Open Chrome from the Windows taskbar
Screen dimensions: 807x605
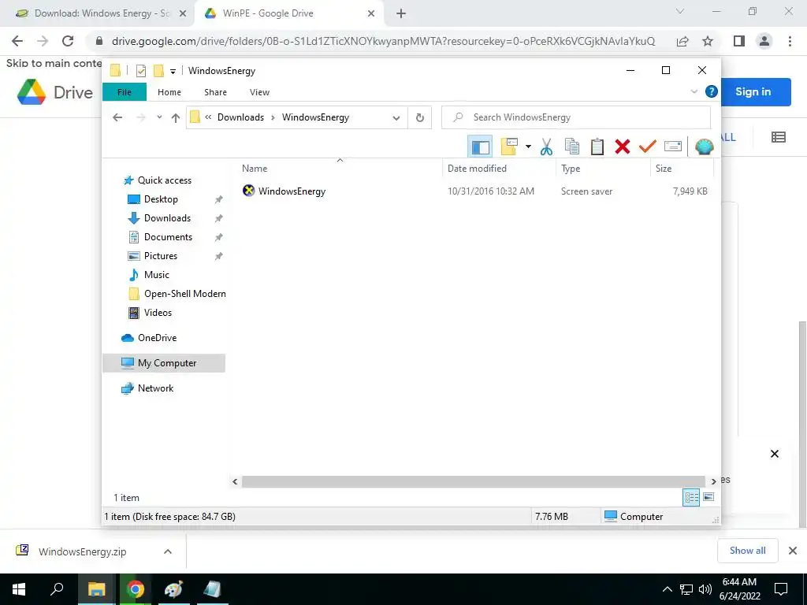tap(136, 589)
